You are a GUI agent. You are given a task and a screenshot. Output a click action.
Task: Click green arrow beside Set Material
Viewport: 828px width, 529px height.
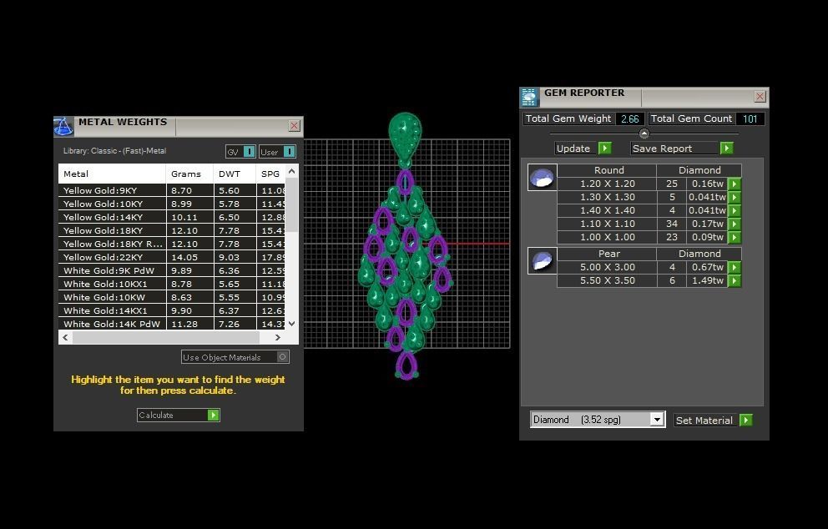745,421
